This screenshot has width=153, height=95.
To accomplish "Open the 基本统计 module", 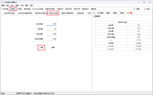I will click(86, 9).
